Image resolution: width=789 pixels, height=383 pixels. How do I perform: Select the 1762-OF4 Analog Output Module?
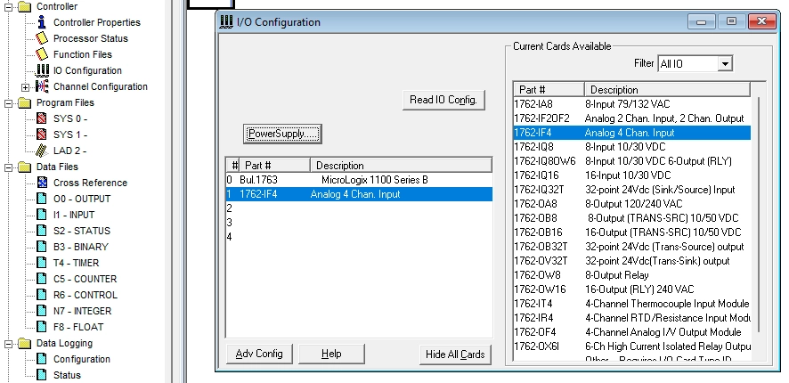click(x=632, y=332)
